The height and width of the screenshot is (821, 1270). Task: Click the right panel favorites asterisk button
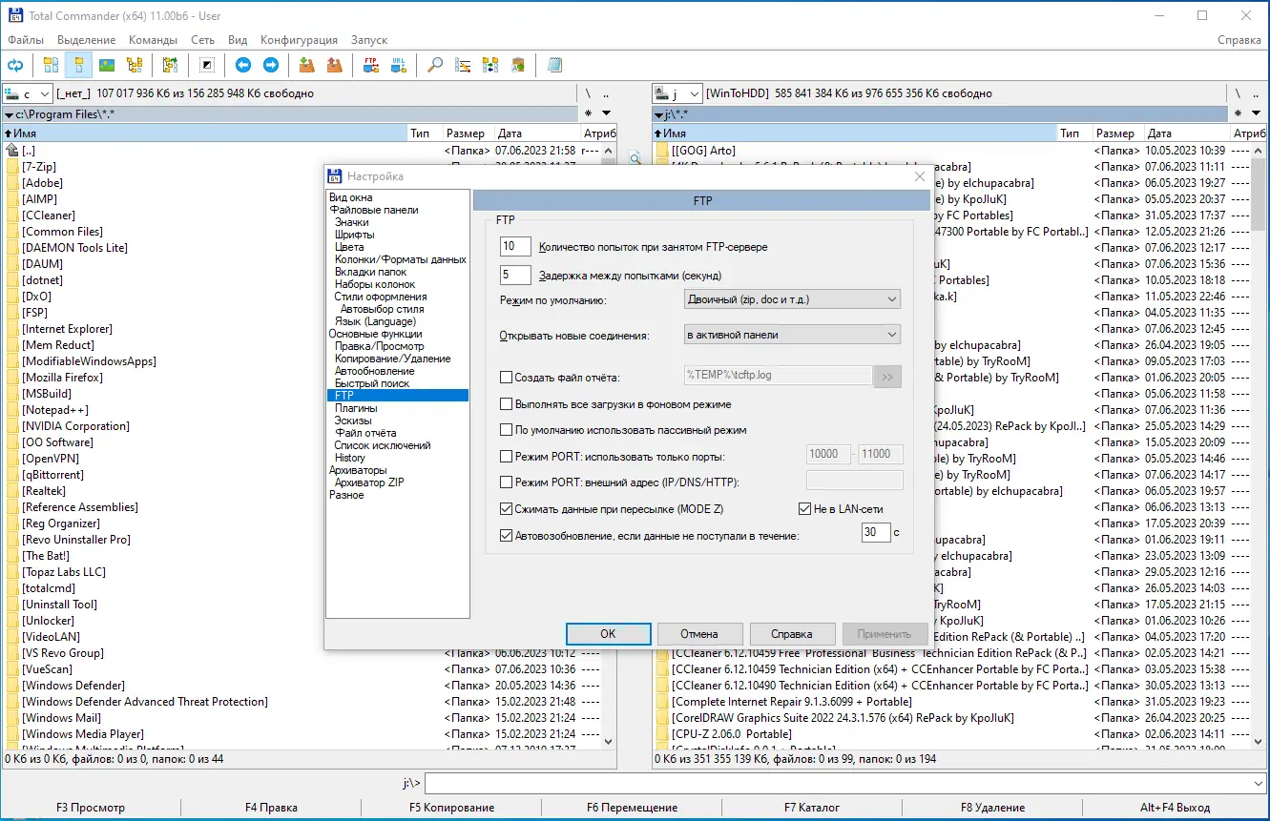point(1238,114)
